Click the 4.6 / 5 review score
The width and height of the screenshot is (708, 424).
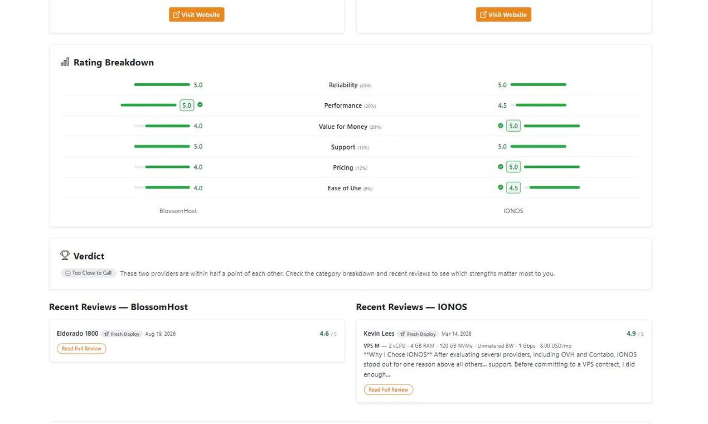tap(328, 334)
